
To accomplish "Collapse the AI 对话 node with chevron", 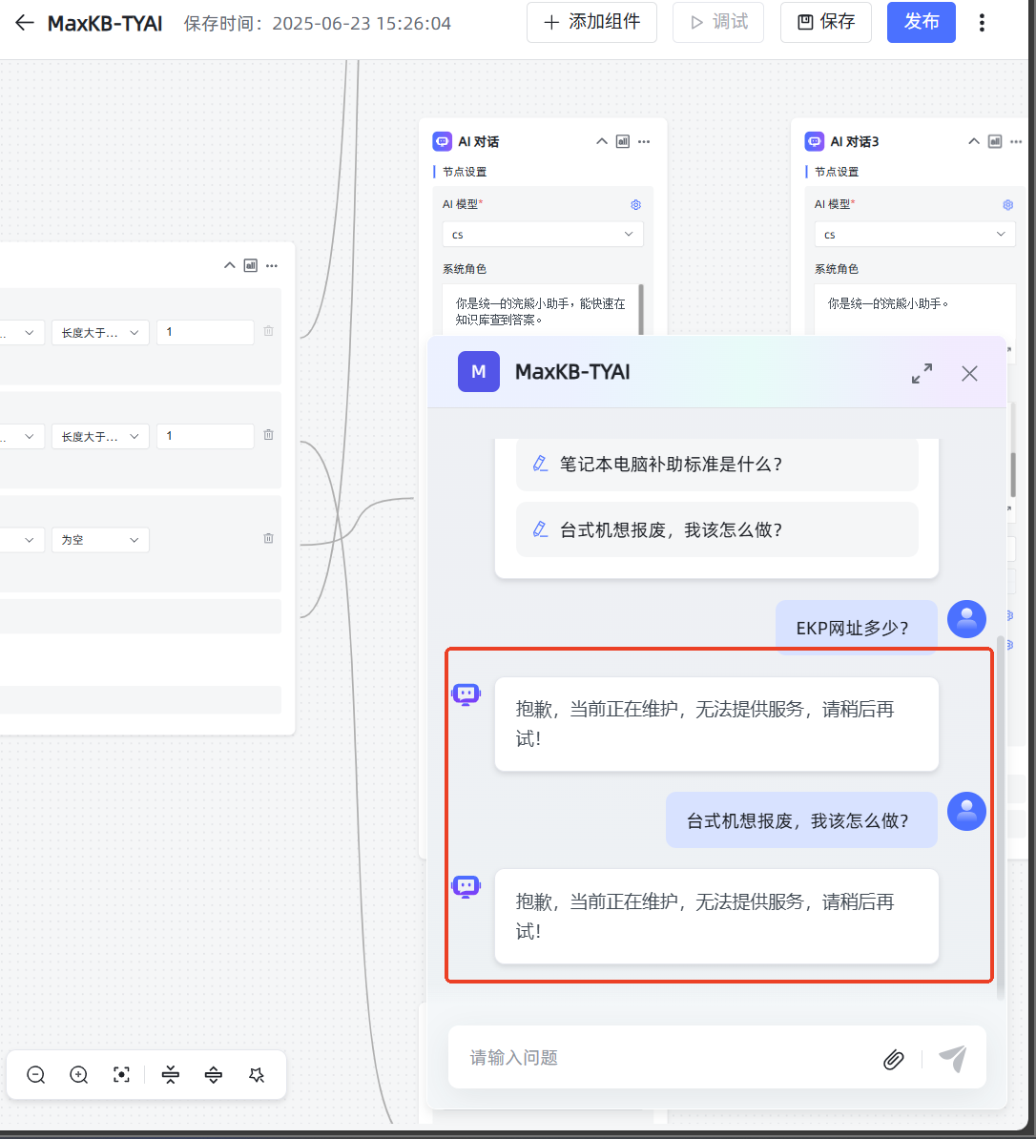I will 602,141.
